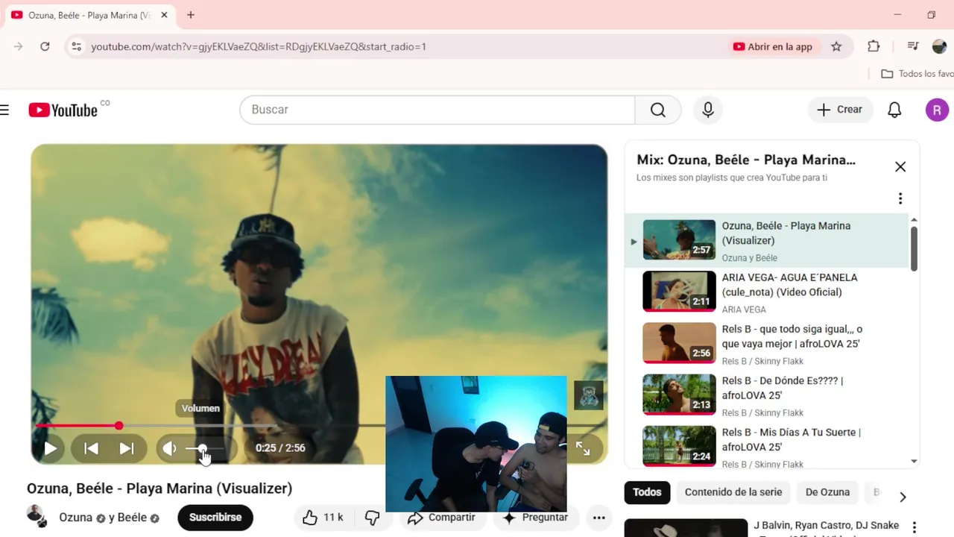Open the Ozuna channel avatar
The image size is (954, 537).
coord(36,516)
